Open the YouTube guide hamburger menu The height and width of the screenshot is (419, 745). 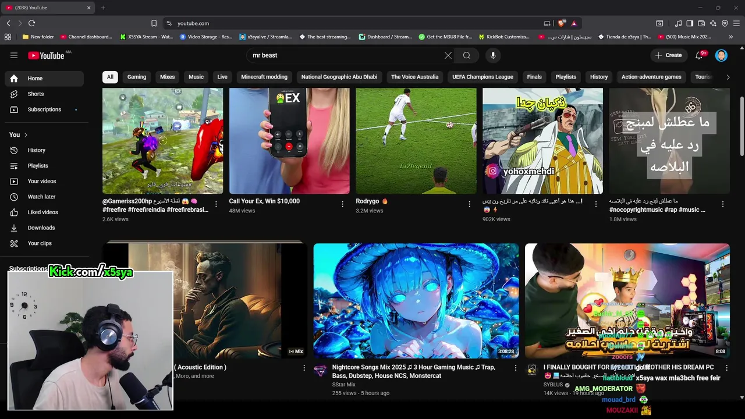pyautogui.click(x=14, y=55)
